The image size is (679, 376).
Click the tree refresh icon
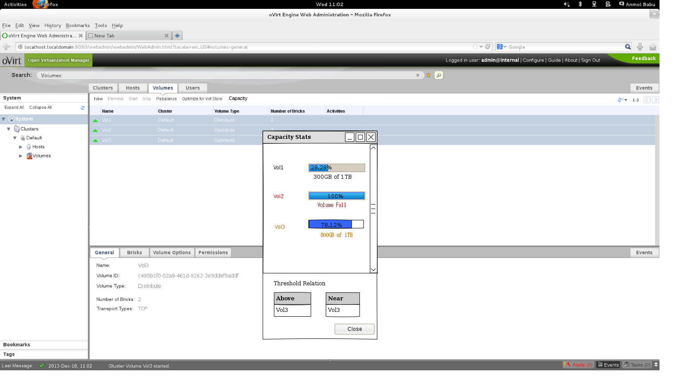click(x=82, y=107)
